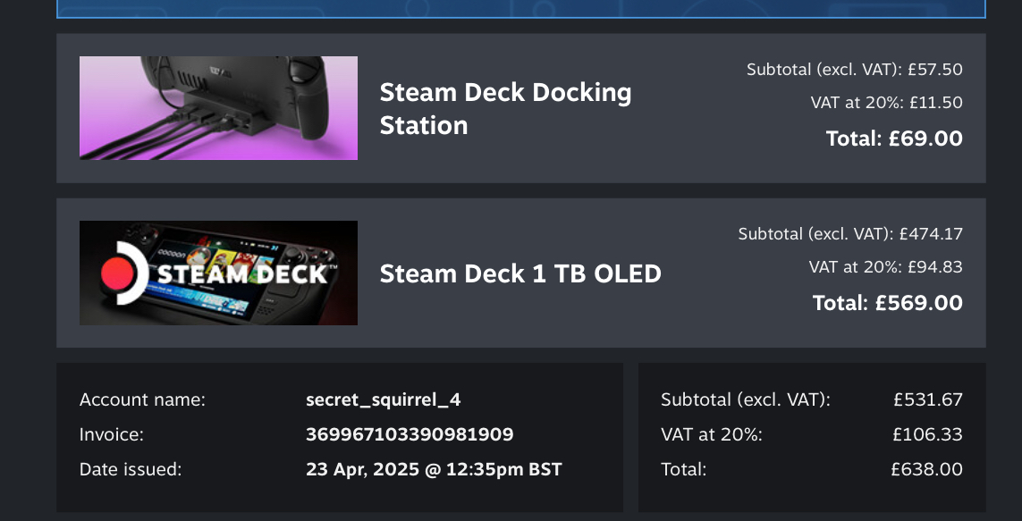Open the Steam Deck Docking Station thumbnail

[218, 108]
